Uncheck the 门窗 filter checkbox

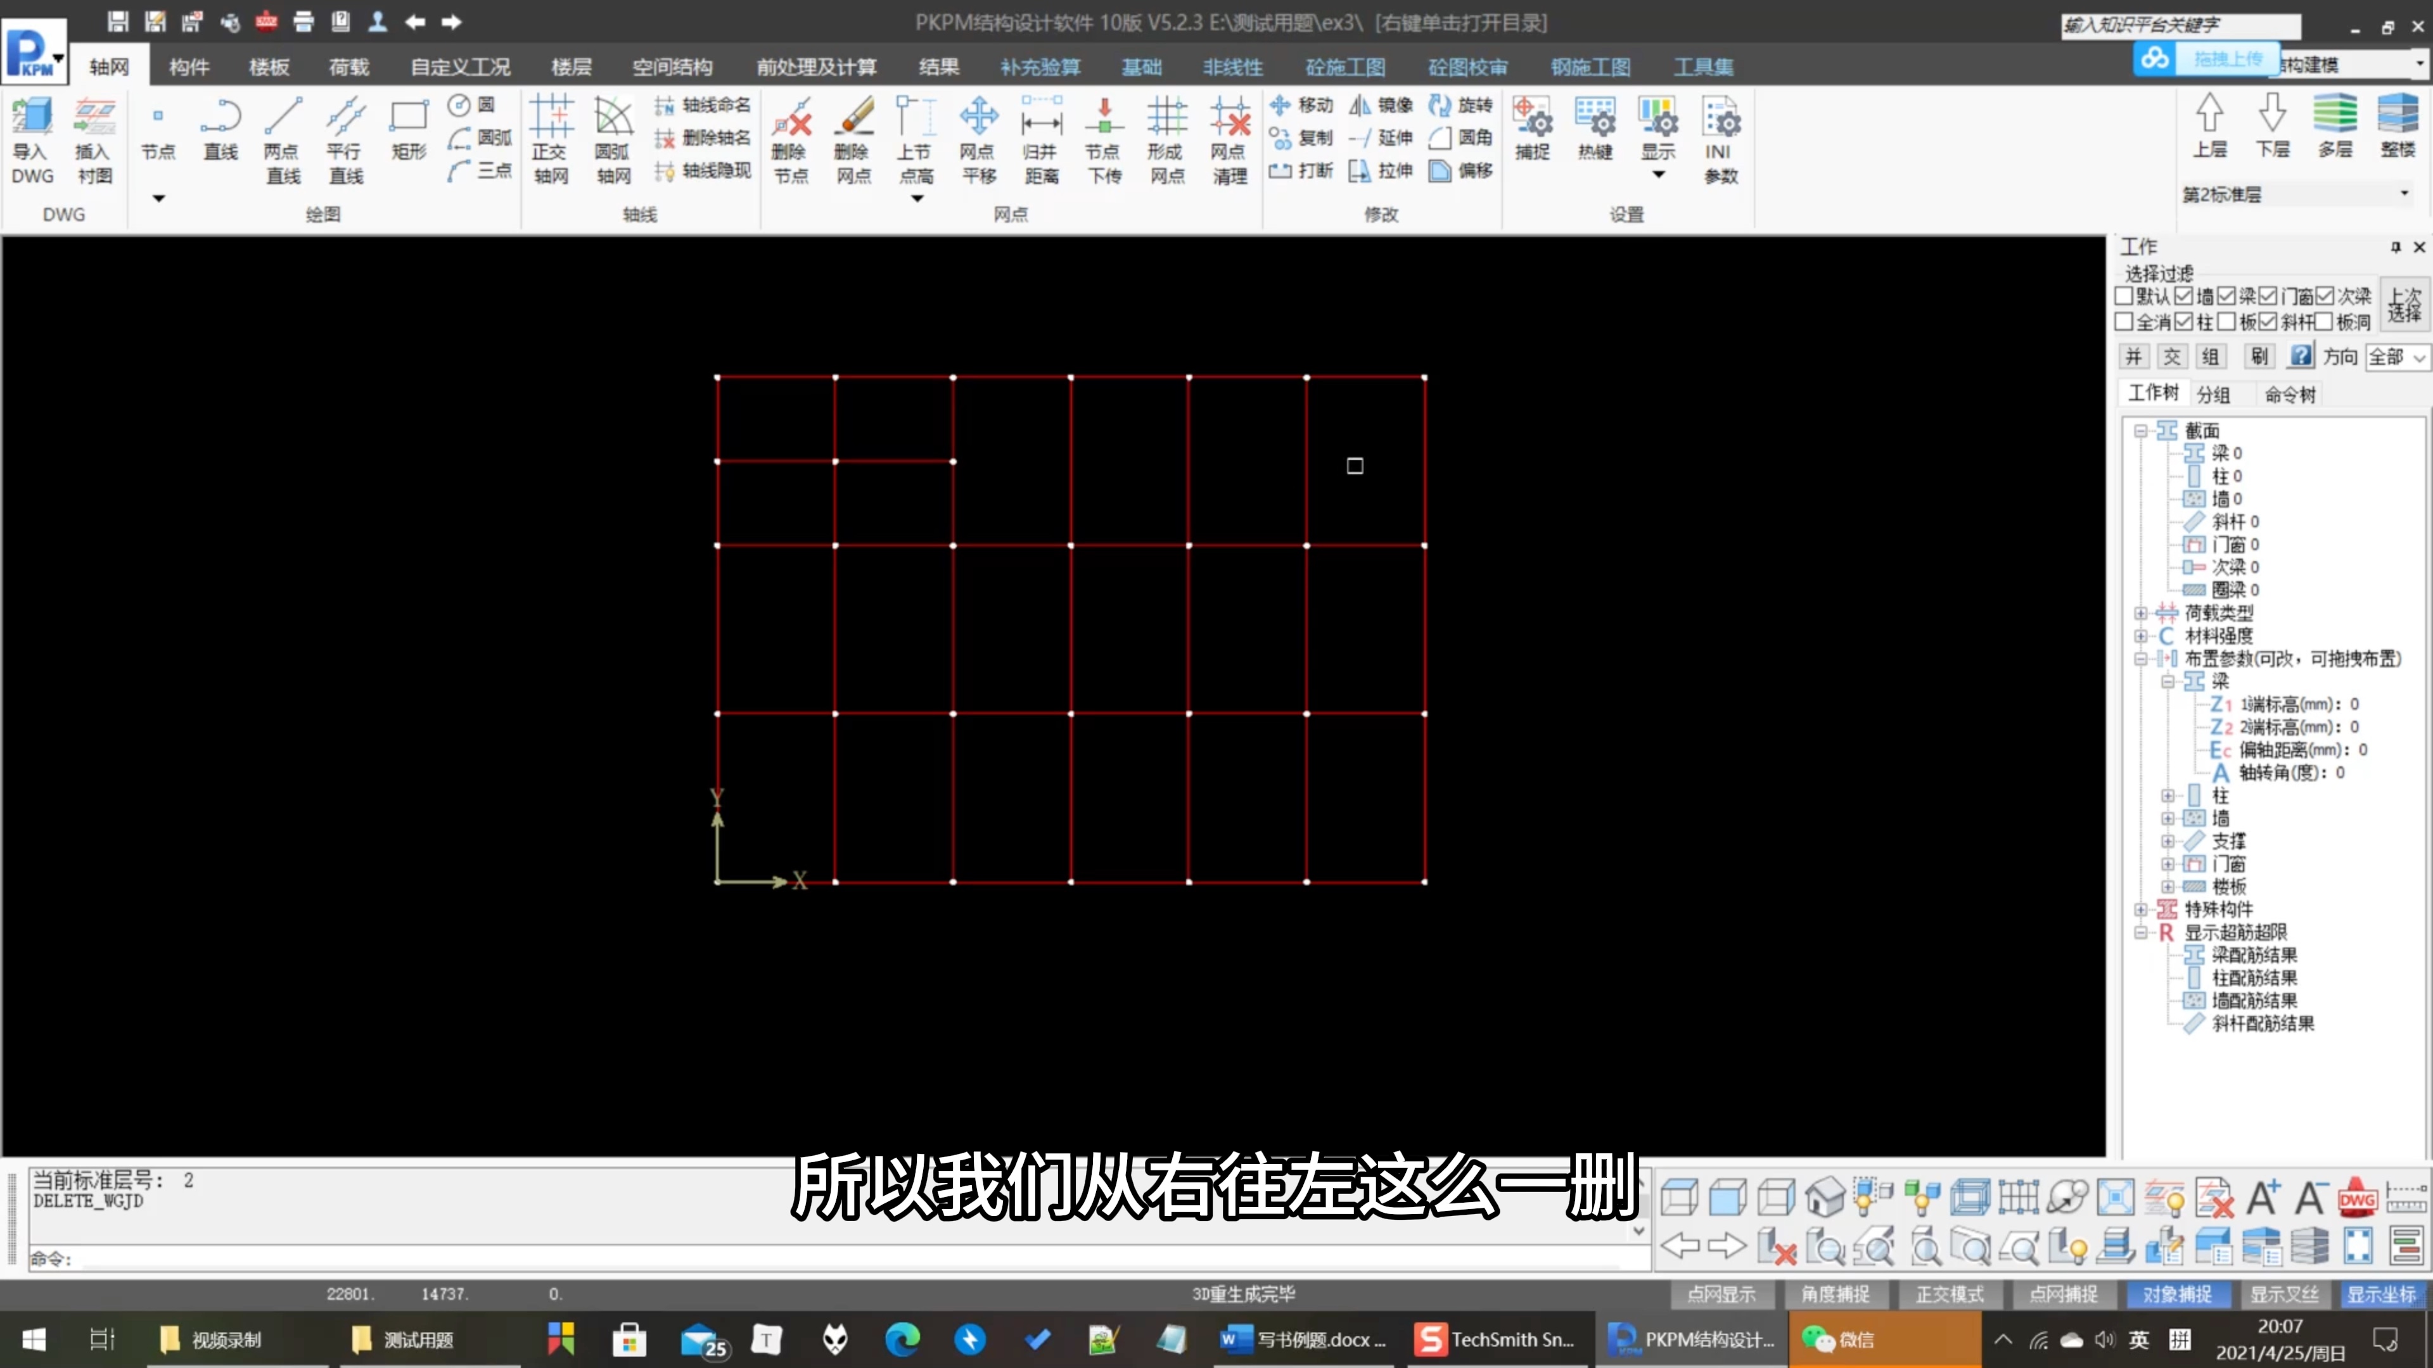click(x=2269, y=296)
